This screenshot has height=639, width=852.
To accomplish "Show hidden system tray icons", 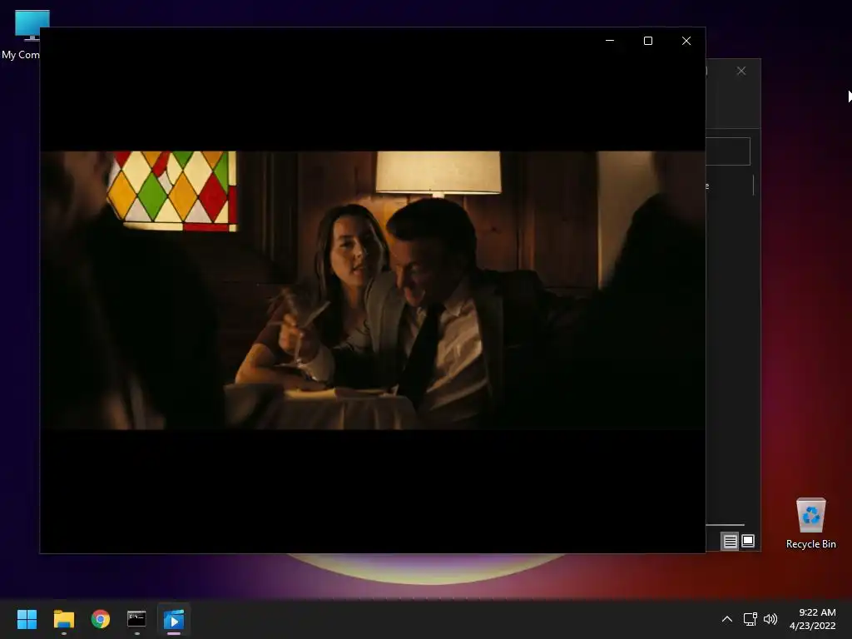I will pyautogui.click(x=726, y=619).
